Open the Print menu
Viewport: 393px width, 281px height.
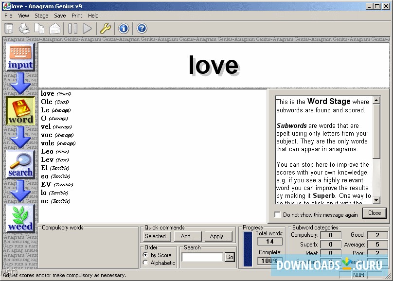(x=77, y=16)
